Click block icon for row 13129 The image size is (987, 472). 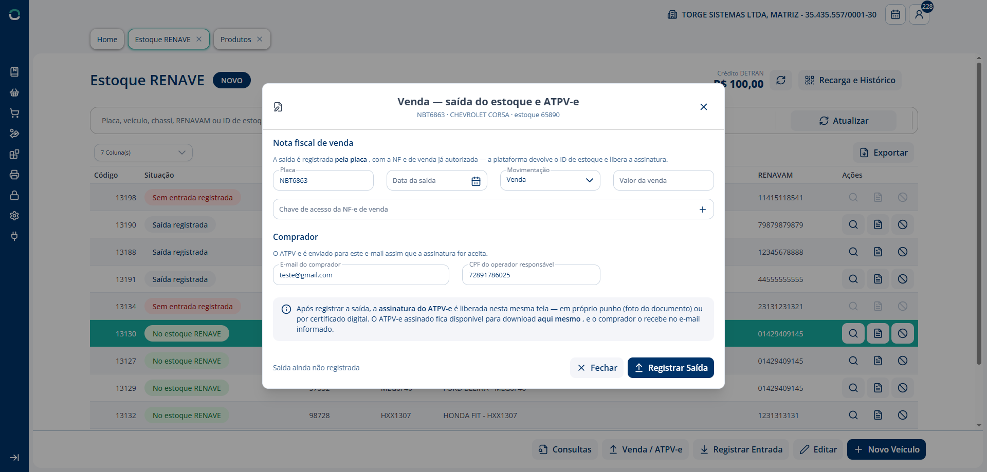click(x=903, y=388)
